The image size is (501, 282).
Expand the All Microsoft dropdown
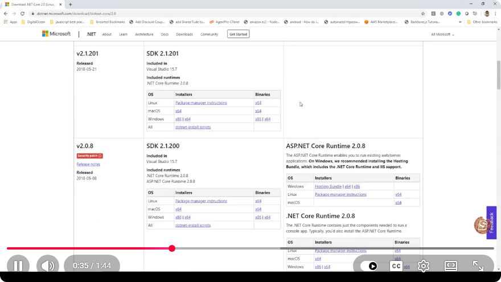click(x=442, y=34)
